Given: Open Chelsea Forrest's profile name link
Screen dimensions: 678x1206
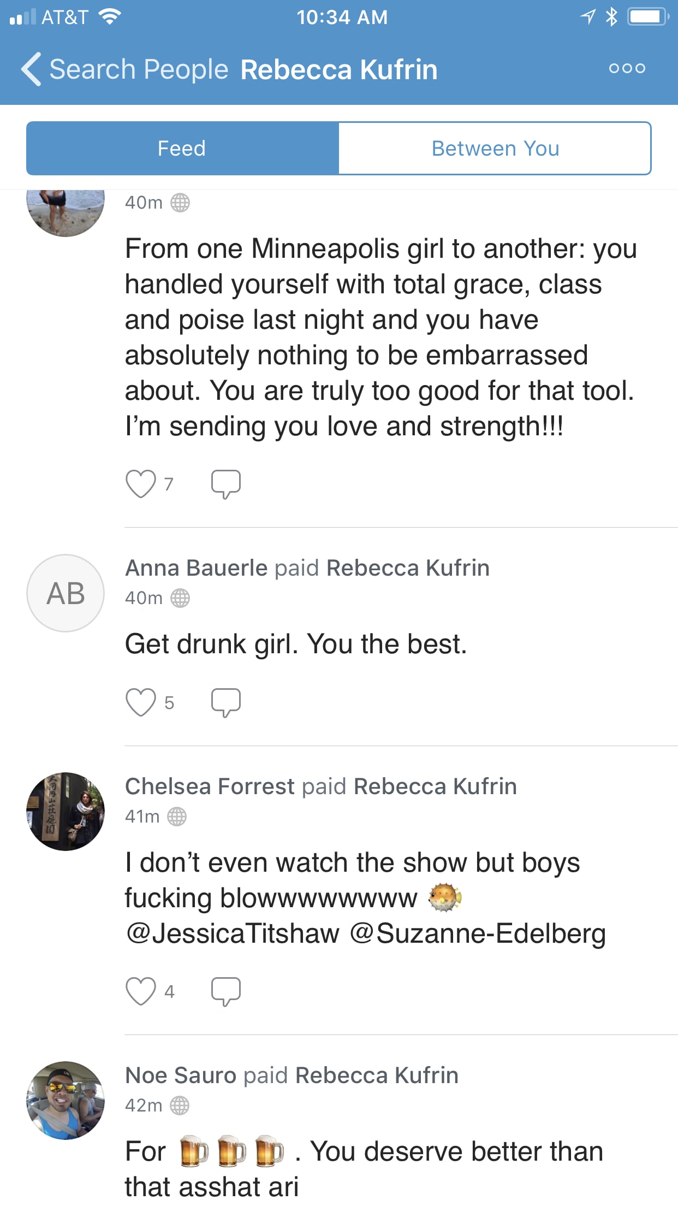Looking at the screenshot, I should tap(210, 787).
